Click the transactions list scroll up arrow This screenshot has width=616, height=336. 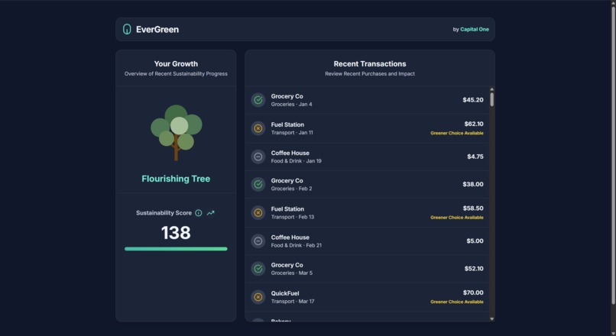click(492, 89)
